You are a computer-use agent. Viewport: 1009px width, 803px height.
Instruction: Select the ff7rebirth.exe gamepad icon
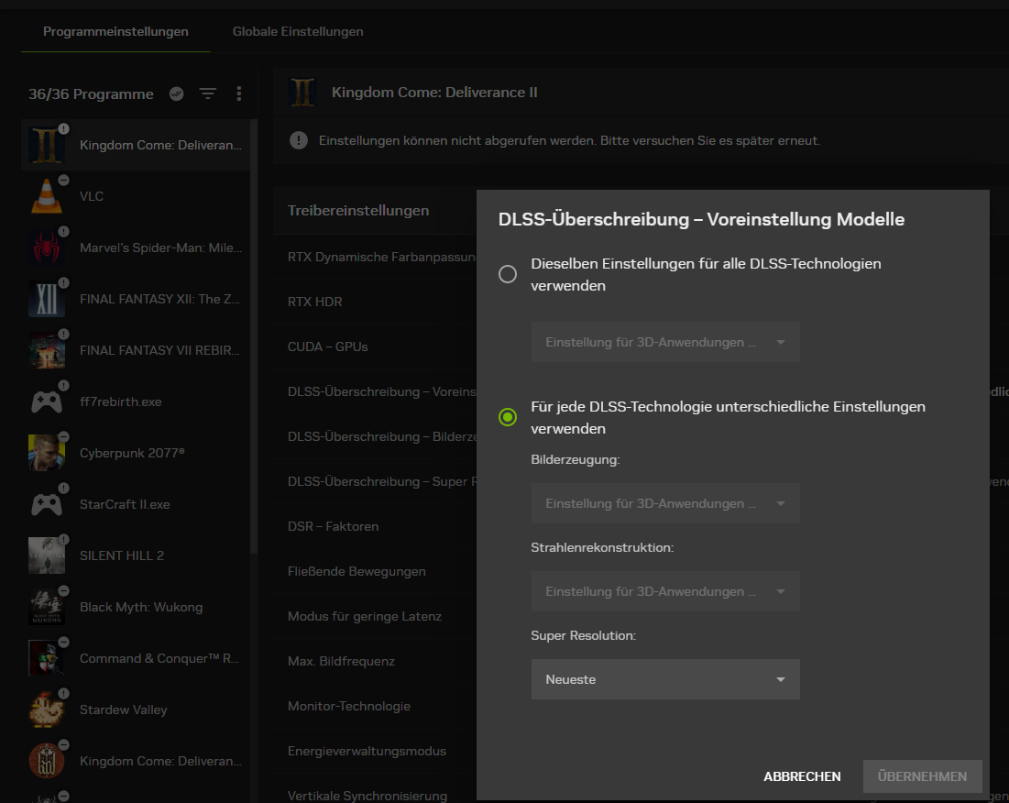[46, 401]
